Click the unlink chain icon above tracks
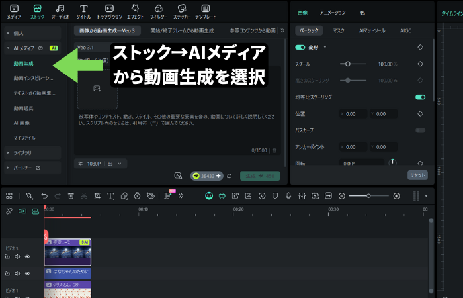The height and width of the screenshot is (298, 463). 9,211
